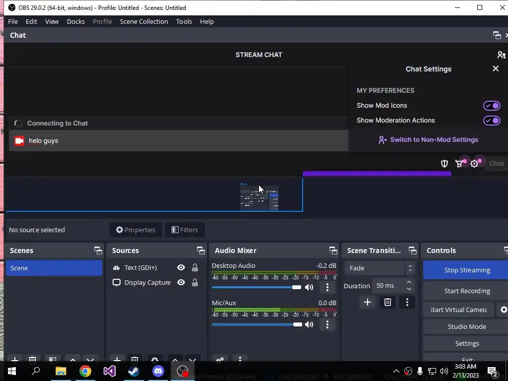Screen dimensions: 508x381
Task: Open the shield mod view icon
Action: click(x=444, y=164)
